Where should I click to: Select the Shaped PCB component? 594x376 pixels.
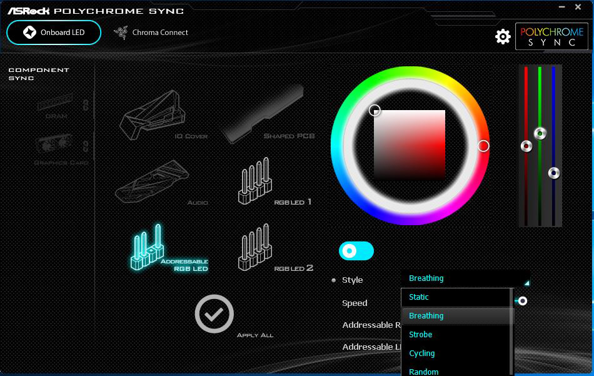[x=268, y=114]
